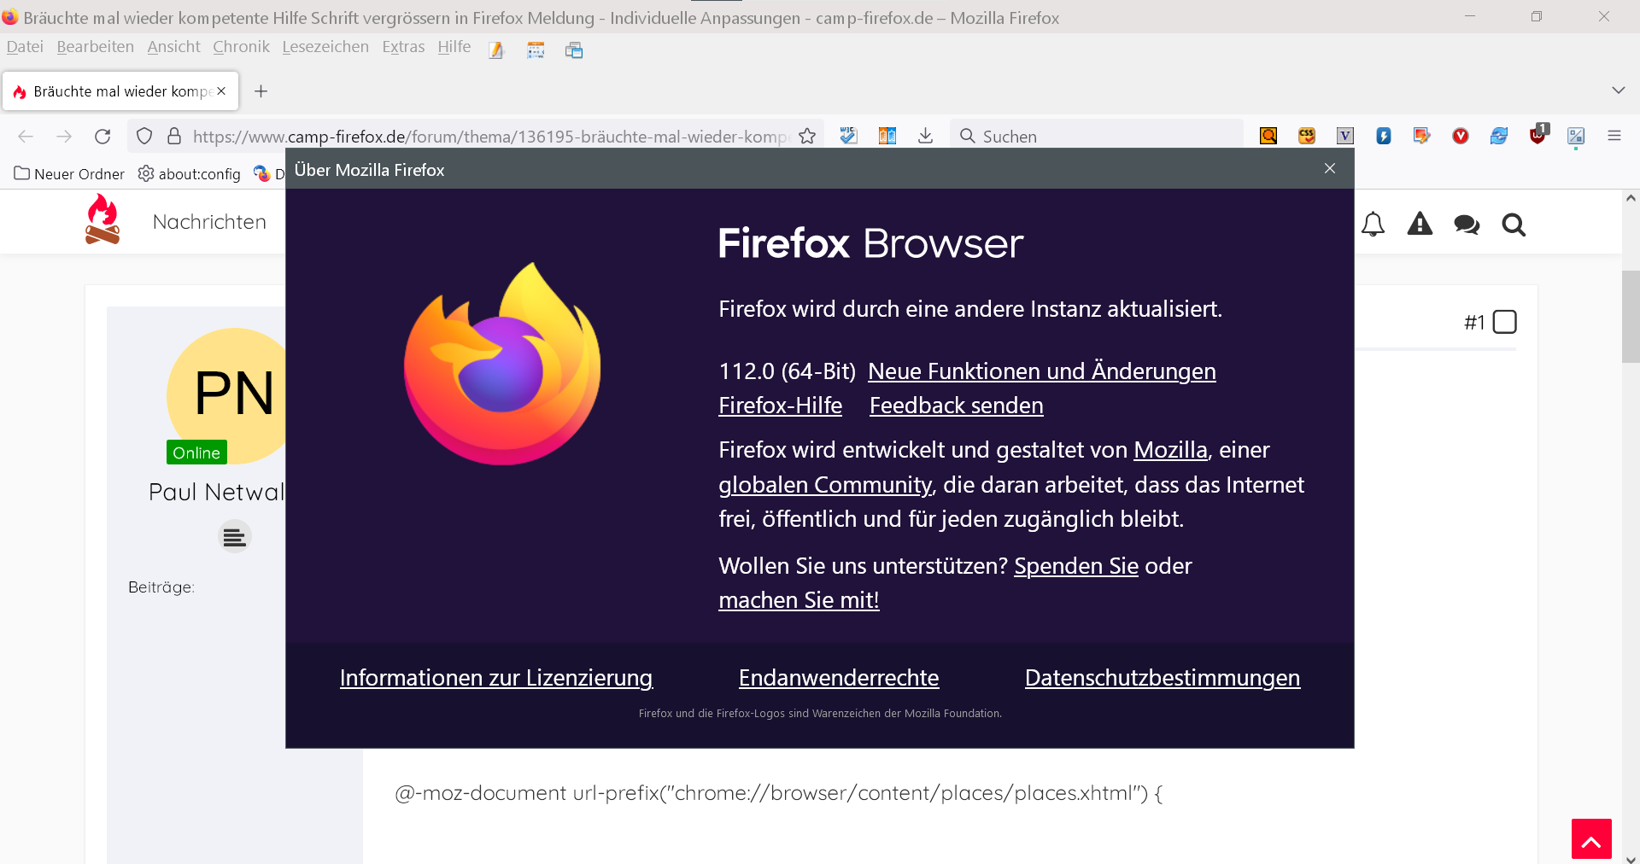Open the conversations speech bubbles icon
Screen dimensions: 1640x864
[1467, 225]
